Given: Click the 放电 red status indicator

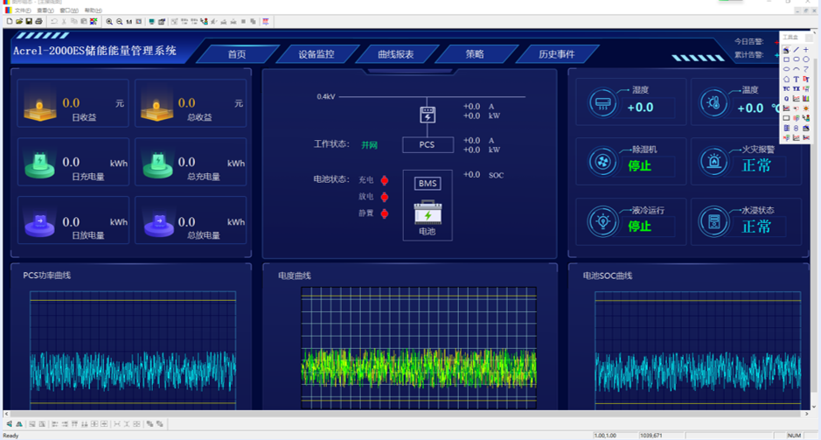Looking at the screenshot, I should [x=385, y=197].
